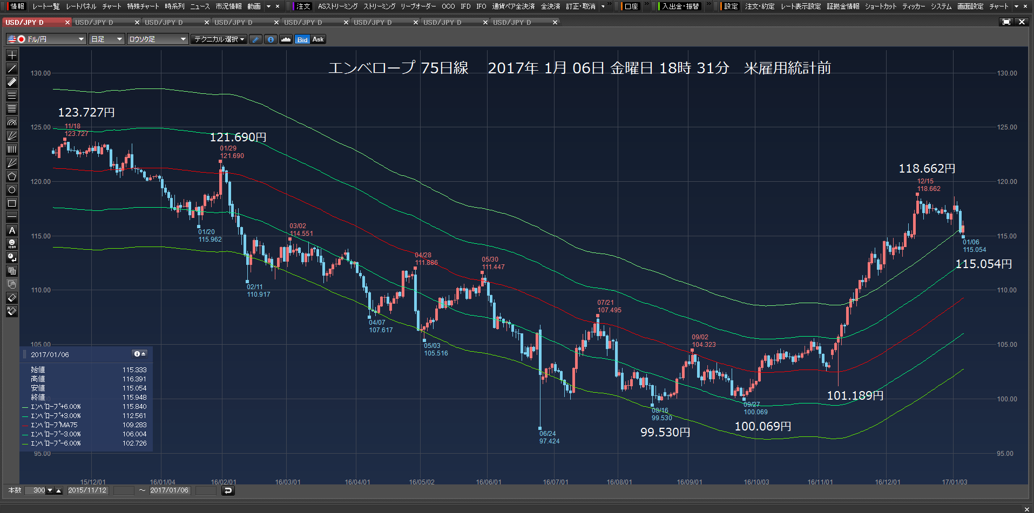Switch chart price to Bid
The height and width of the screenshot is (513, 1034).
[x=302, y=39]
